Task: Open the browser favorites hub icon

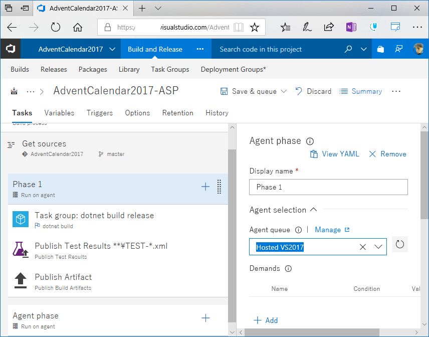Action: point(285,27)
